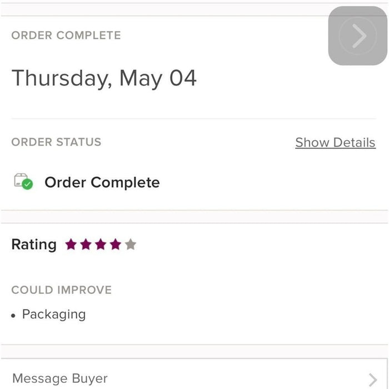Click the ORDER STATUS section label
The height and width of the screenshot is (389, 389).
point(56,142)
